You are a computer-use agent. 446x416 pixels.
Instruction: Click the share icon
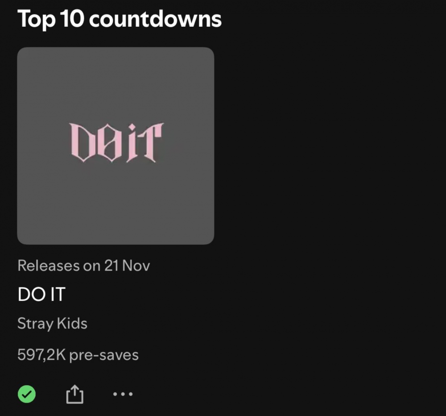(75, 394)
